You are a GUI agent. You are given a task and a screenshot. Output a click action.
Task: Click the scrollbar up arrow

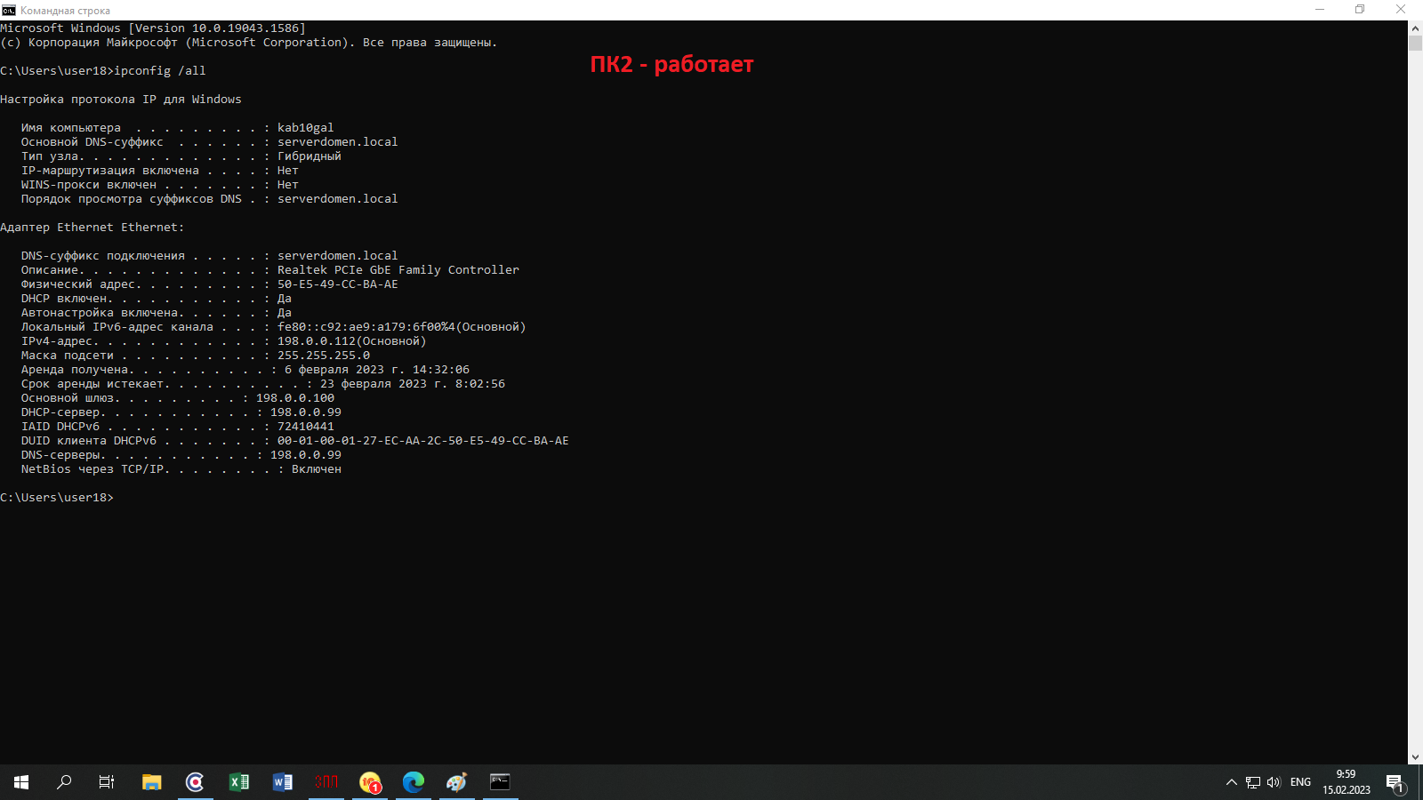point(1415,28)
